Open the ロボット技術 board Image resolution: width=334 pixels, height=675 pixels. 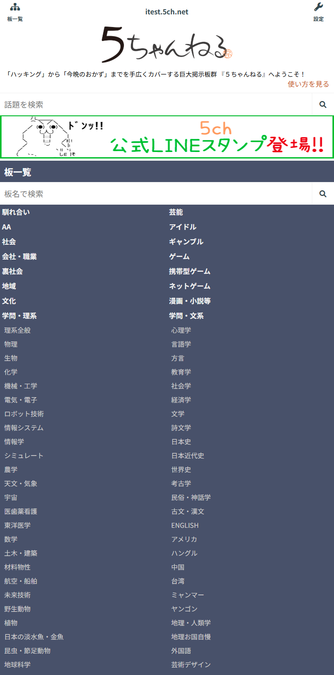click(24, 414)
